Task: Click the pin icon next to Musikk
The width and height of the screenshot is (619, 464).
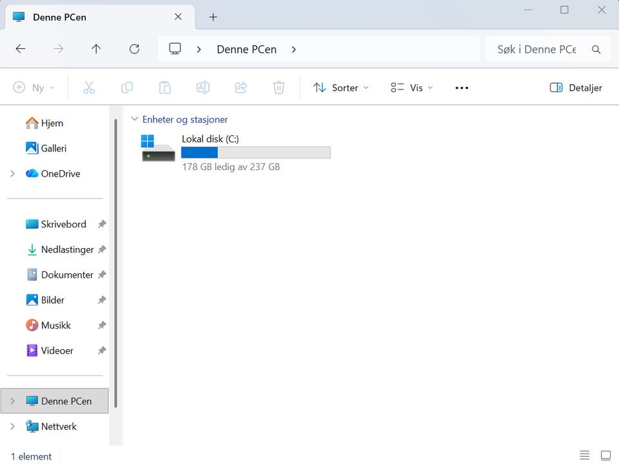Action: [102, 325]
